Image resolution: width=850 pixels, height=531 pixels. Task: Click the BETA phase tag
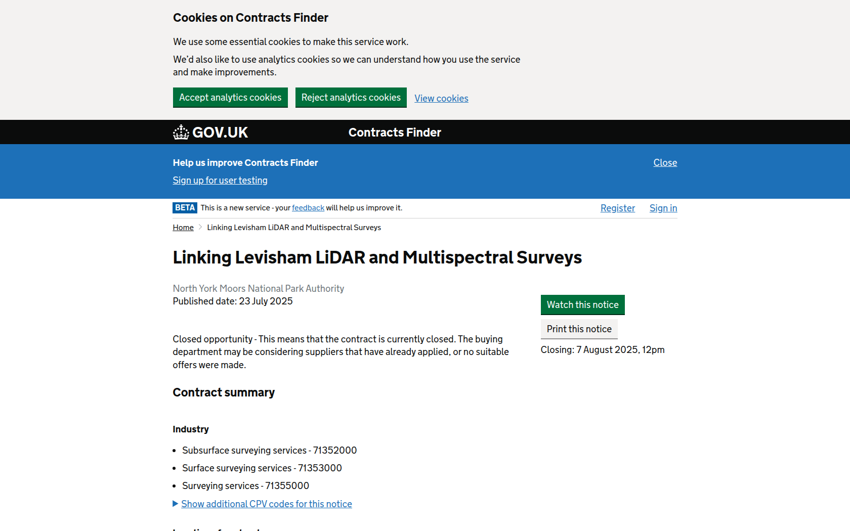[185, 207]
